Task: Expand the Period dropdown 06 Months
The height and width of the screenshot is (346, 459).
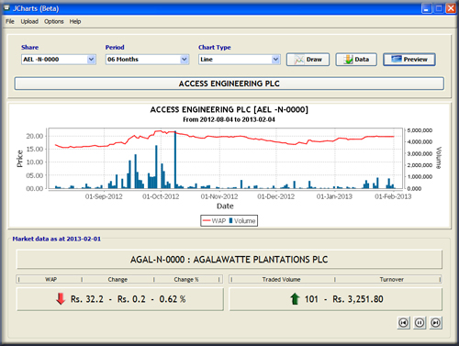Action: [184, 60]
